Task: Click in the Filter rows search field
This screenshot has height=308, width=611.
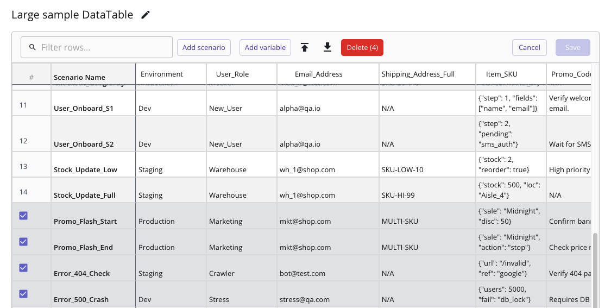Action: [x=103, y=48]
